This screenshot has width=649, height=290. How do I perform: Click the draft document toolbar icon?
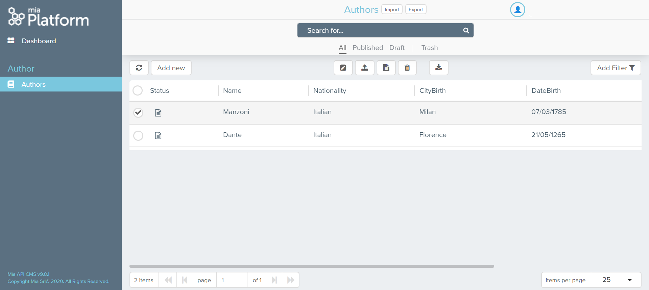(x=386, y=68)
